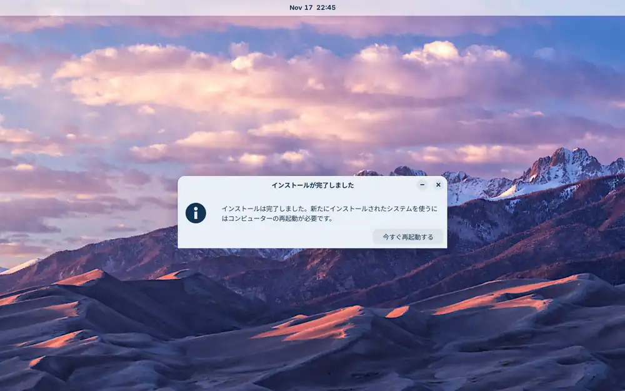The image size is (625, 391).
Task: Click the dialog title インストールが完了しました
Action: tap(312, 185)
